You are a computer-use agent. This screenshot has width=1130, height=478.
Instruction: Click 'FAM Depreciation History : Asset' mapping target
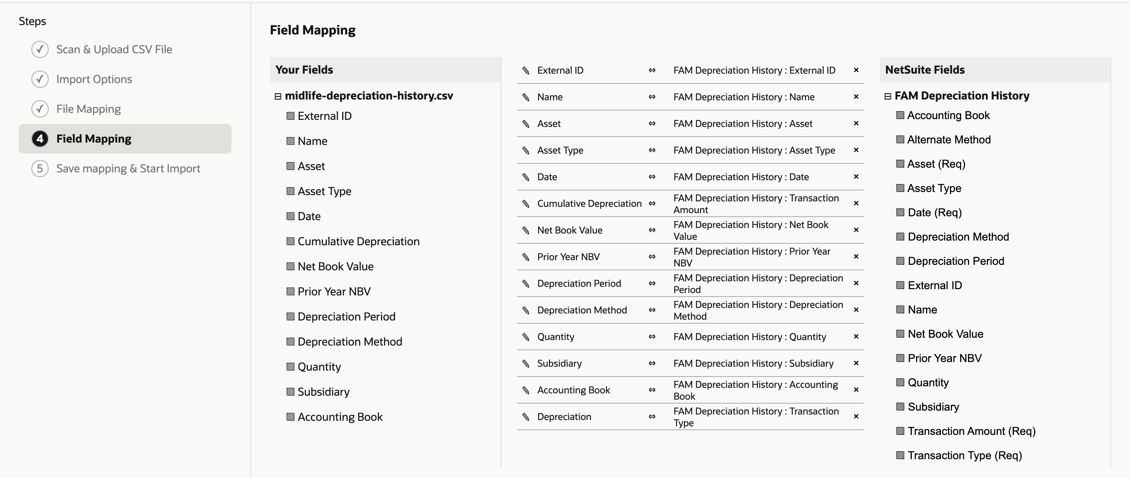743,123
